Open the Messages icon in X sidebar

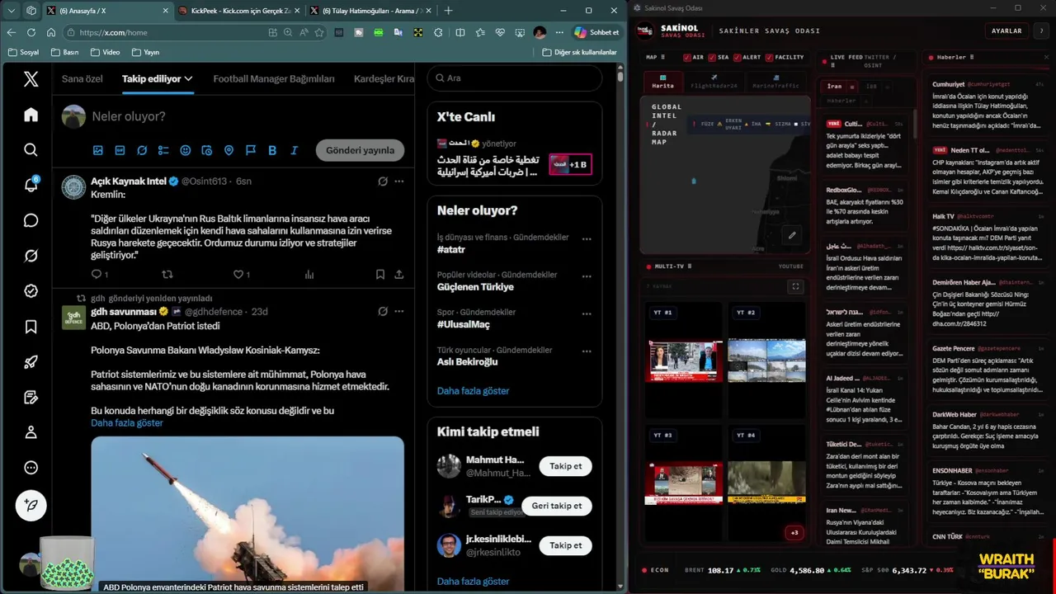coord(31,220)
